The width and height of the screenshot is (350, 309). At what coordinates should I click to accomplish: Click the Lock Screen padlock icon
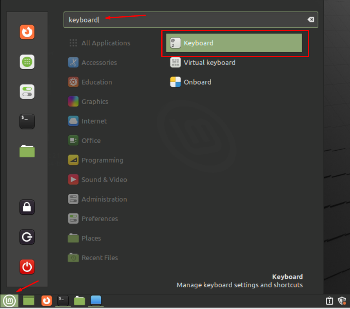27,207
